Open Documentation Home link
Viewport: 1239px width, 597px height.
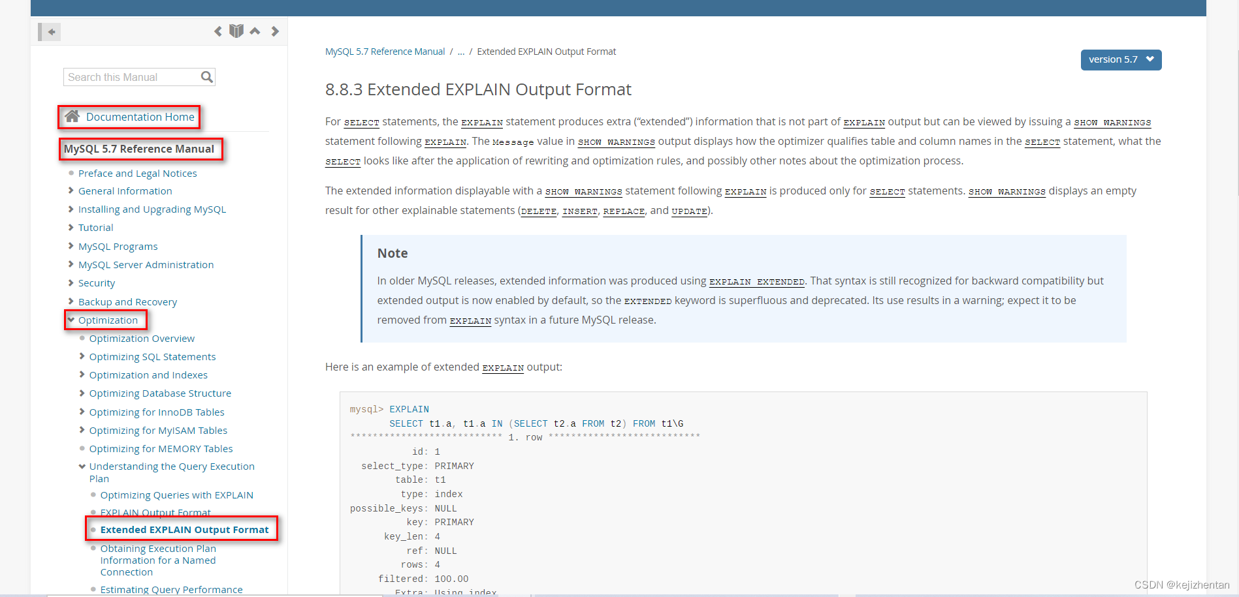click(x=140, y=117)
